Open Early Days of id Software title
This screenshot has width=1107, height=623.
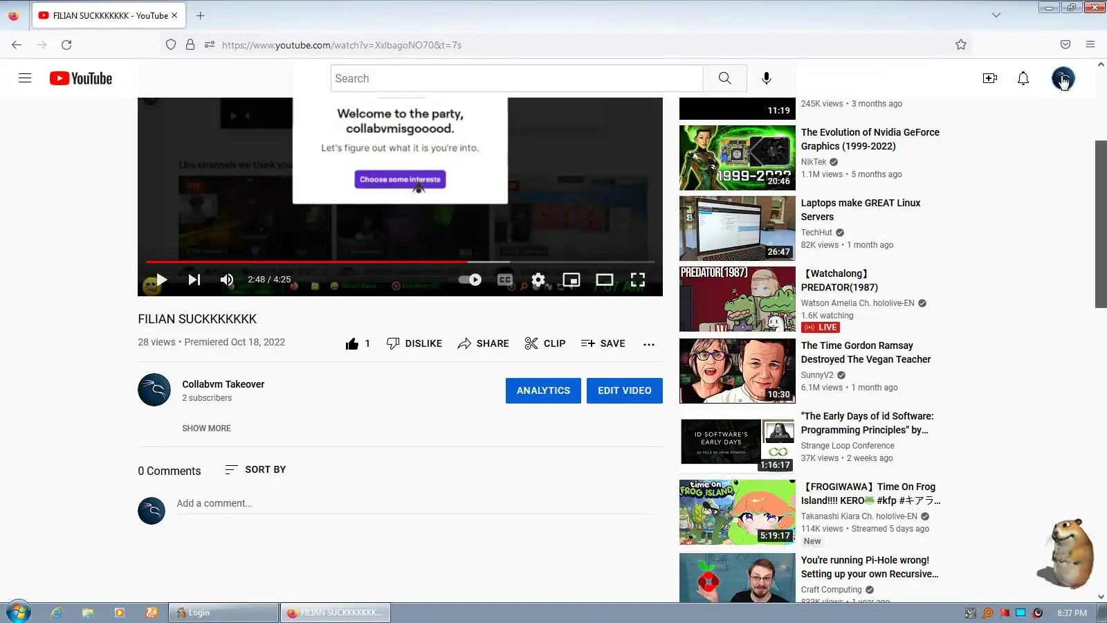pyautogui.click(x=867, y=423)
